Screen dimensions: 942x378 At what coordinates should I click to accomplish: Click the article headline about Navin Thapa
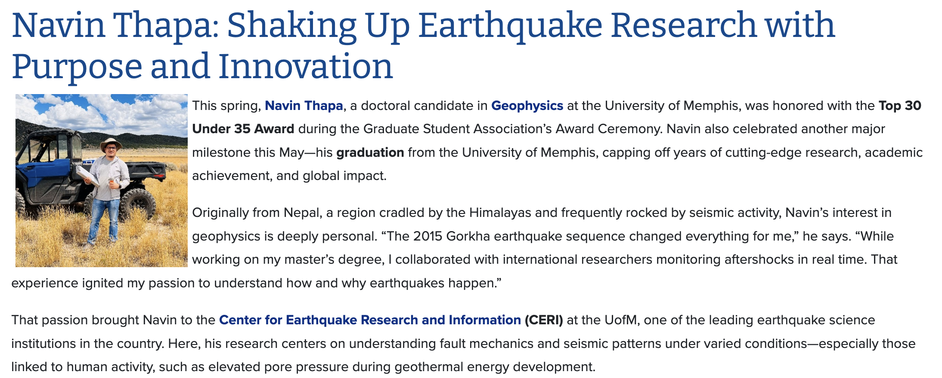423,46
